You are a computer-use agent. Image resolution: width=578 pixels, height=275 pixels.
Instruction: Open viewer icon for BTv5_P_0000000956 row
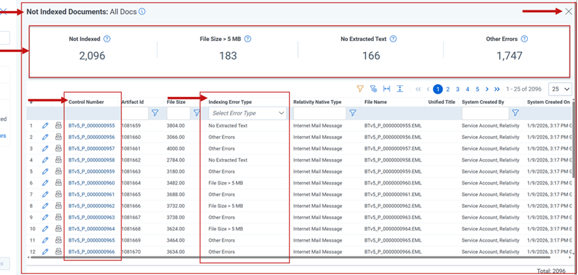[x=58, y=137]
